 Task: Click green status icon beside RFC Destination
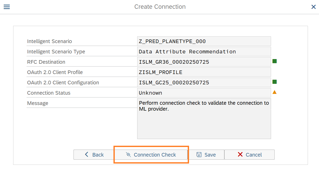coord(274,61)
